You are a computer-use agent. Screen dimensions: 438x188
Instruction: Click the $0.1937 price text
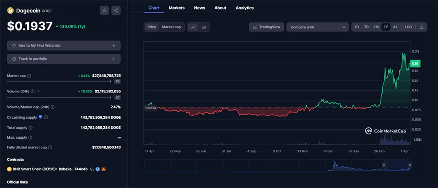click(30, 26)
